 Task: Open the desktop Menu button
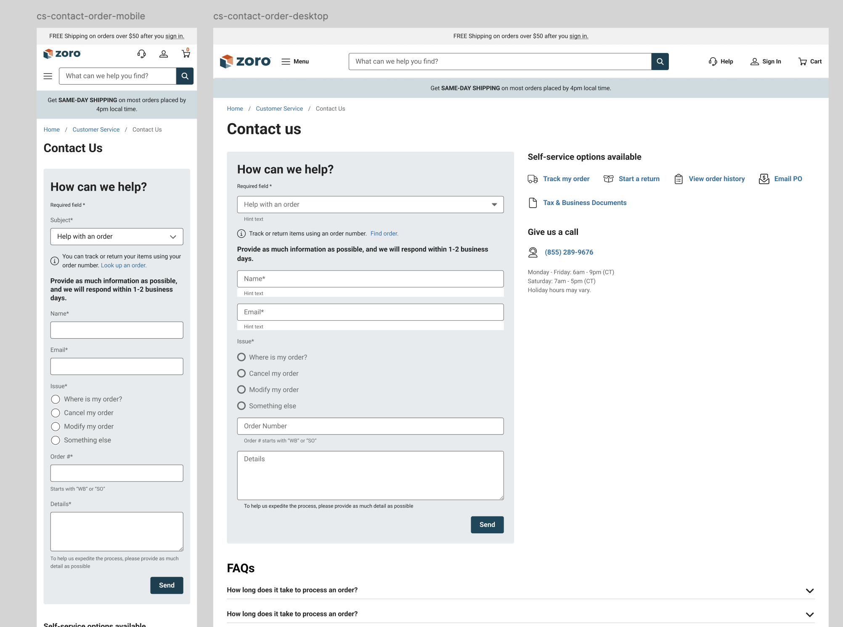tap(295, 61)
